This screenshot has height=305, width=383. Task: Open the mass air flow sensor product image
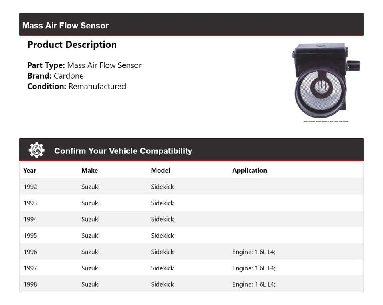[326, 80]
